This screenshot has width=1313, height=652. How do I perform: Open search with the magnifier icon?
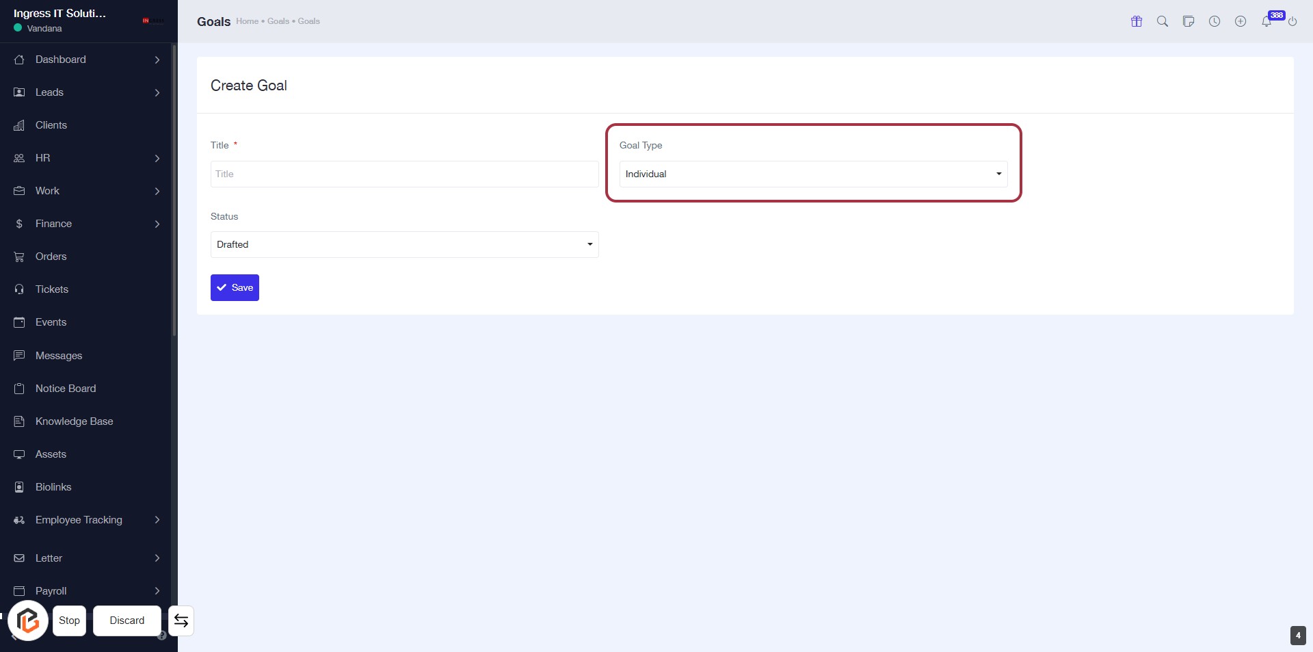pyautogui.click(x=1163, y=21)
